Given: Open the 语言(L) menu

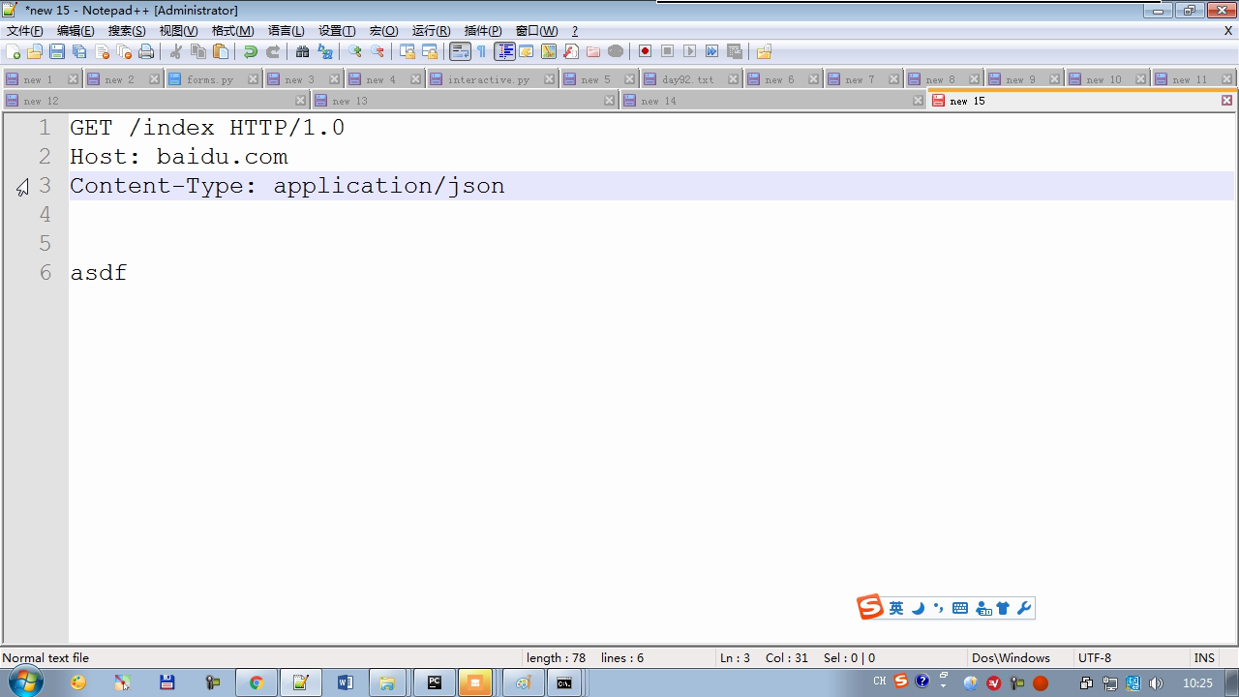Looking at the screenshot, I should tap(287, 31).
